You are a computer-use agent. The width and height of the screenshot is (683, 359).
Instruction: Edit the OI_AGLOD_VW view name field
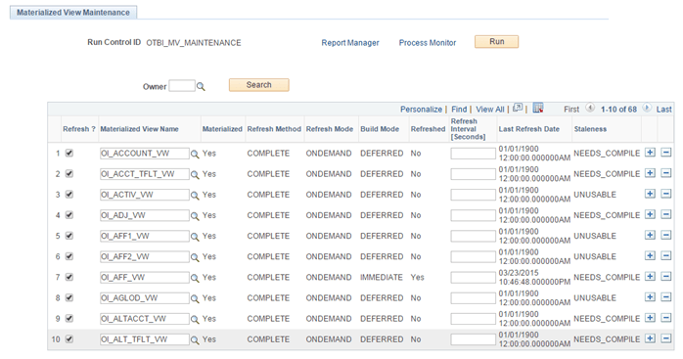pyautogui.click(x=145, y=298)
